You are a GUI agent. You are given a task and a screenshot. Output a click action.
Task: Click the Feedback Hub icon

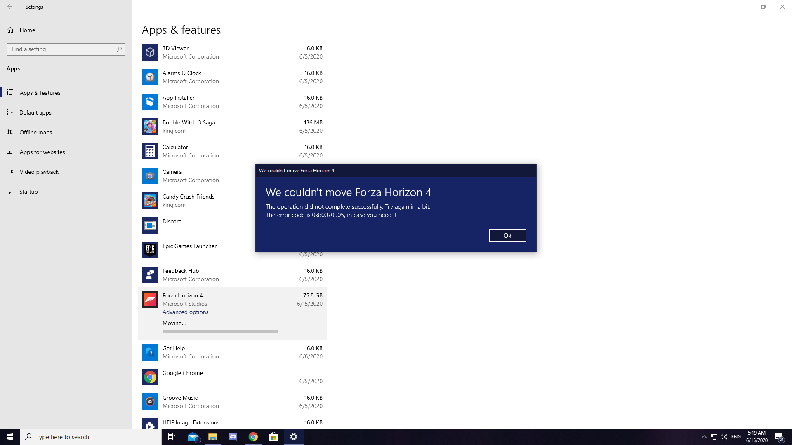pos(150,275)
